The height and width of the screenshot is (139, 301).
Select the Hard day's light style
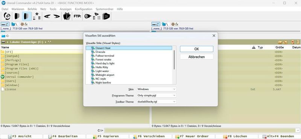click(105, 63)
